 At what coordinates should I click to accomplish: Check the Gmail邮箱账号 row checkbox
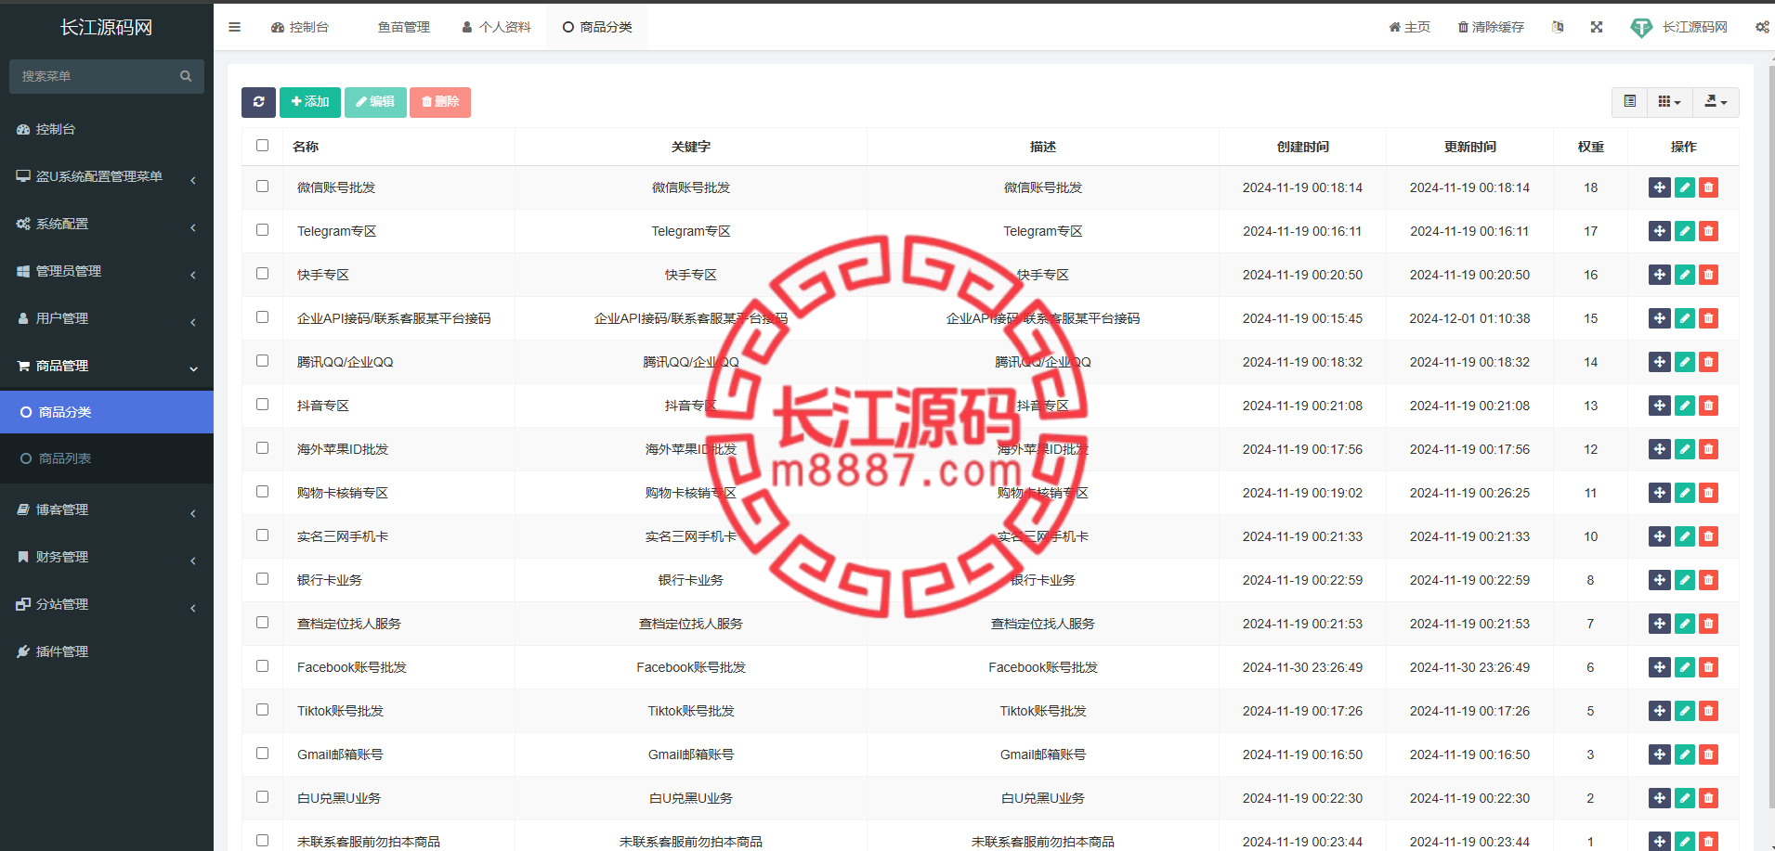click(x=262, y=753)
